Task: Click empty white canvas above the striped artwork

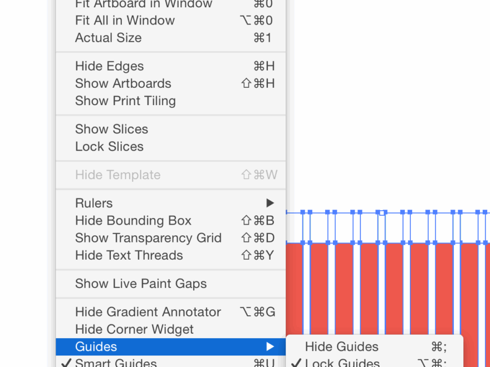Action: coord(390,111)
